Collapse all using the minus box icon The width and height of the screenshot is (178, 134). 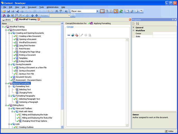[x=52, y=11]
